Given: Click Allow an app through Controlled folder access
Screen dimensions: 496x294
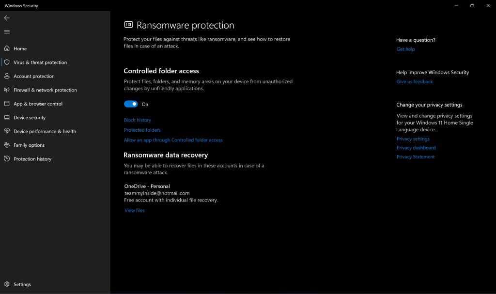Looking at the screenshot, I should click(x=173, y=140).
